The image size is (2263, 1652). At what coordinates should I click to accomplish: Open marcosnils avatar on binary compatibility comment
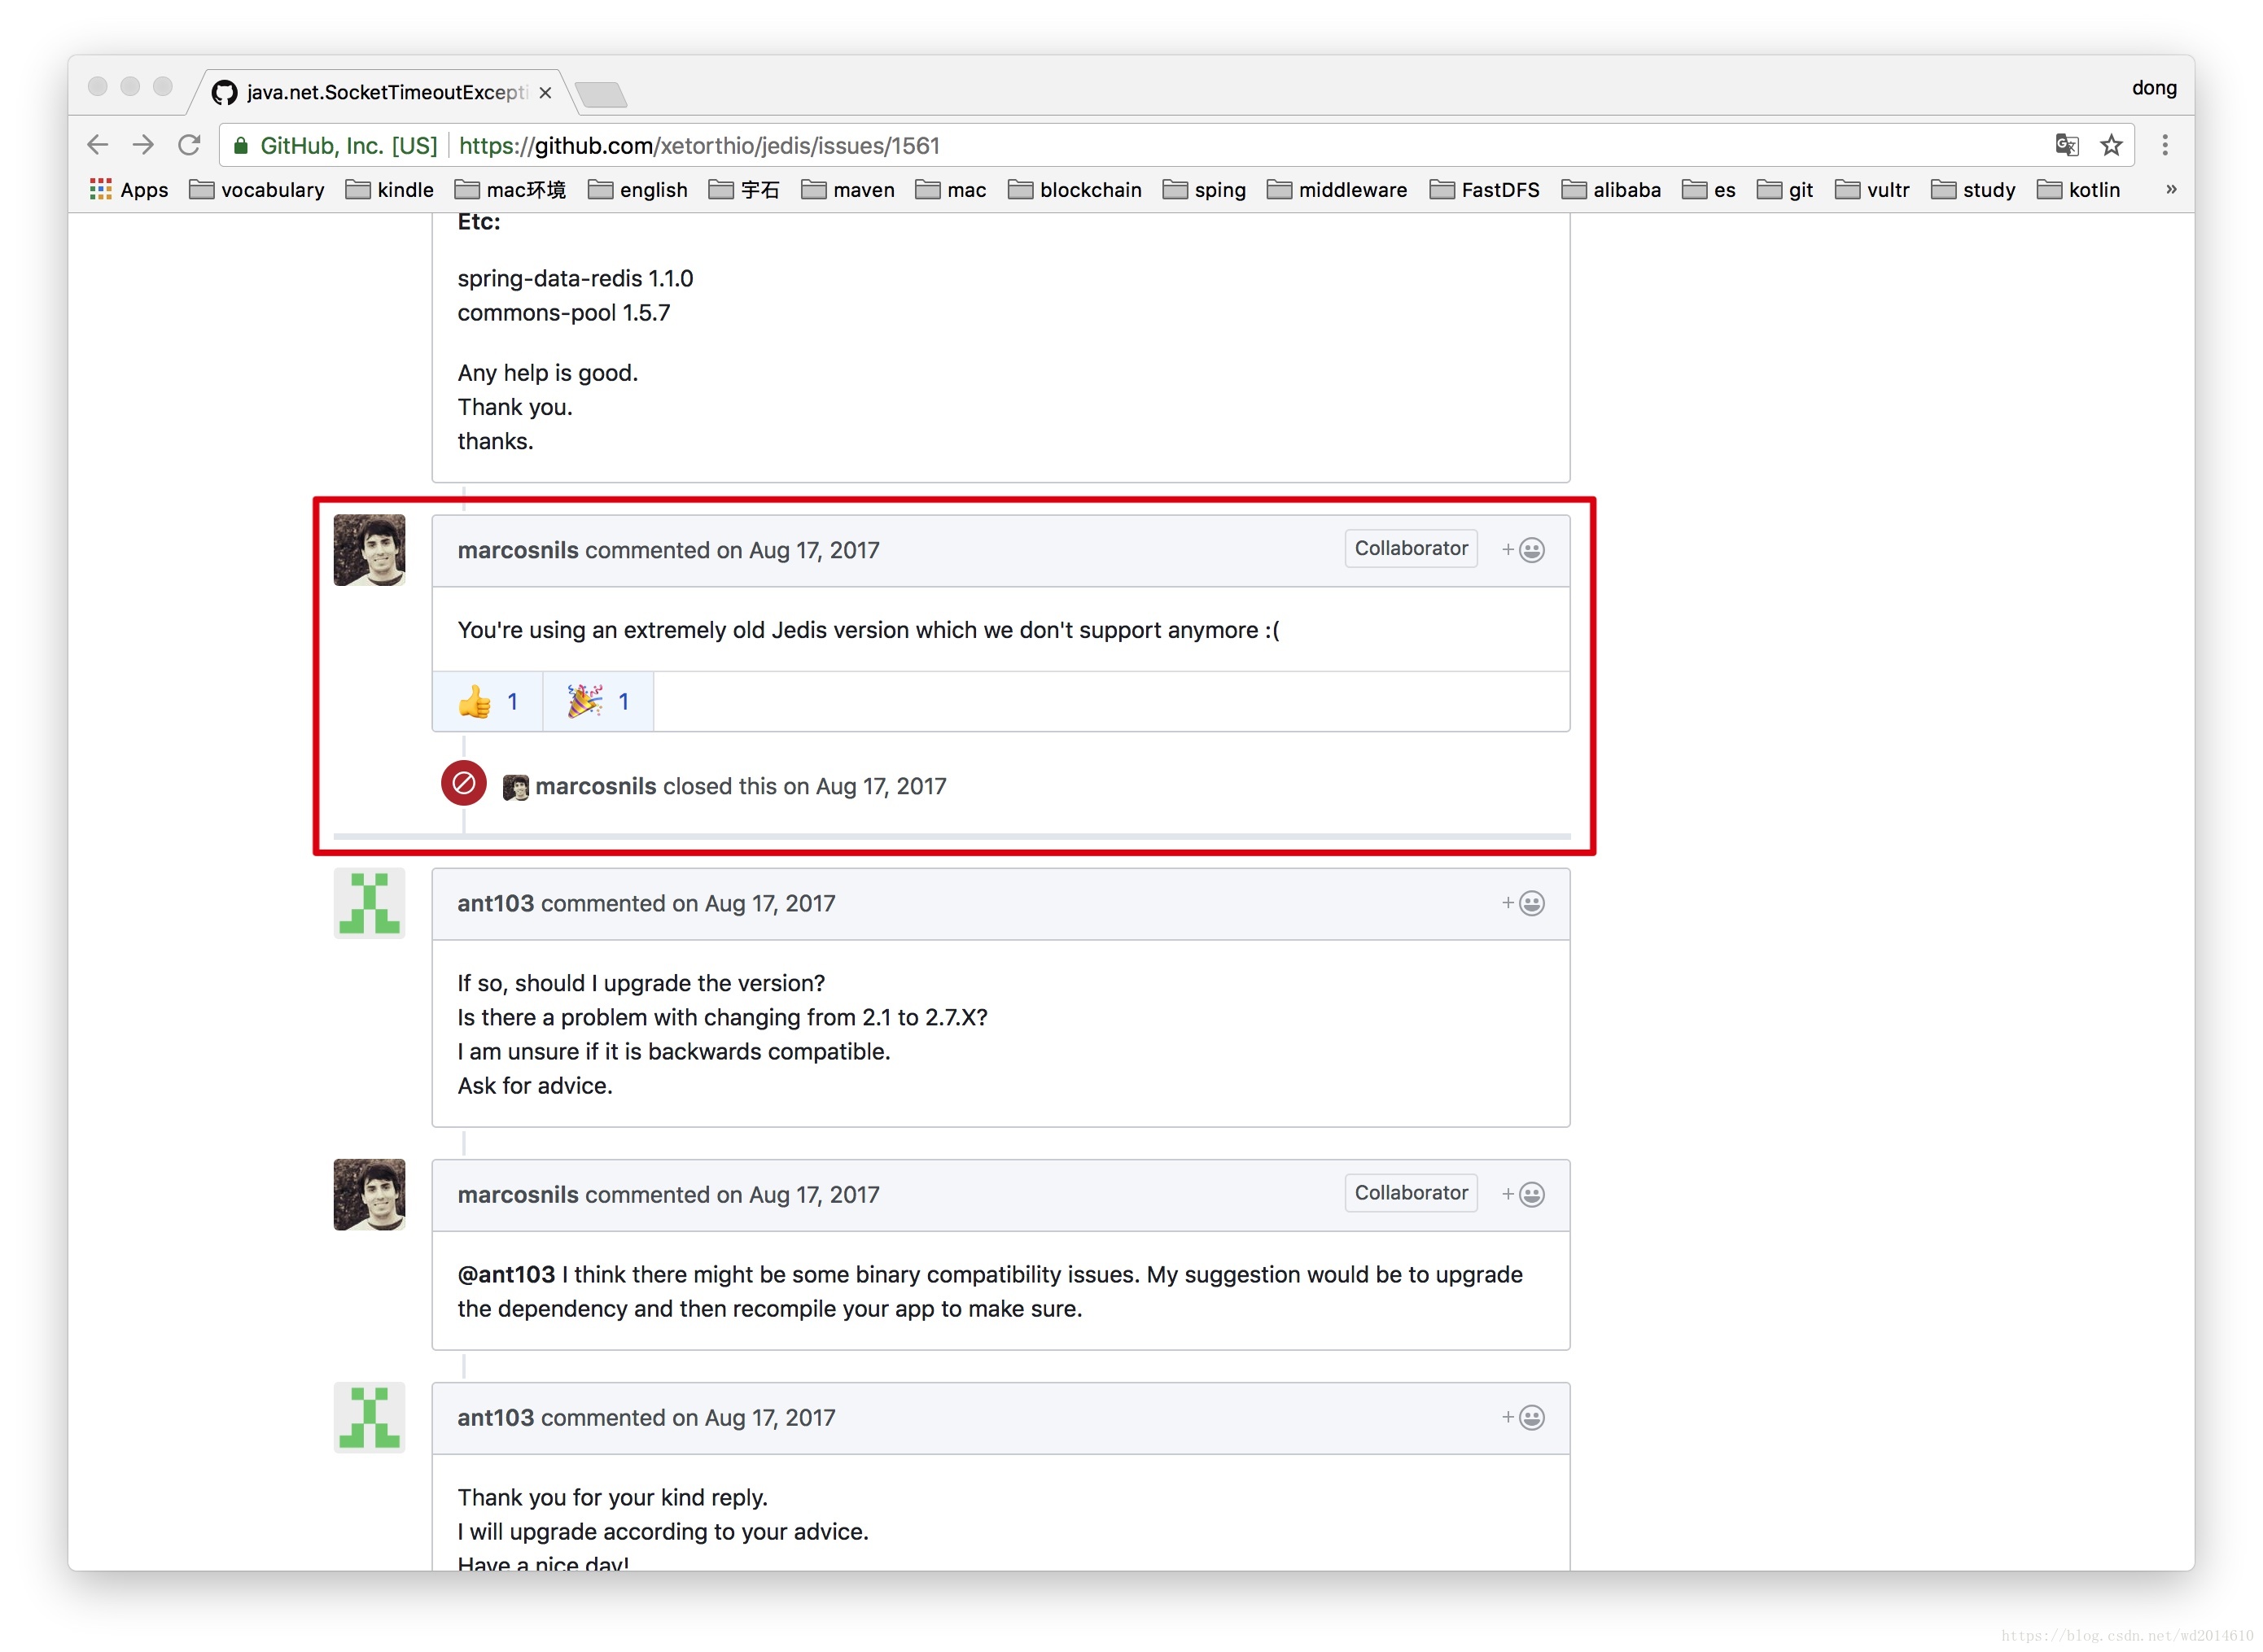point(369,1195)
